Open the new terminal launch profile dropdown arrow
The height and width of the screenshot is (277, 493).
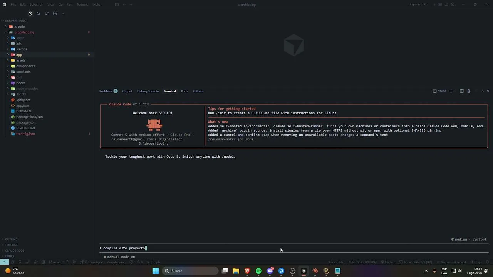click(455, 91)
